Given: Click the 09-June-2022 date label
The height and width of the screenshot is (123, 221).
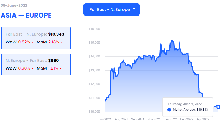Looking at the screenshot, I should (14, 5).
